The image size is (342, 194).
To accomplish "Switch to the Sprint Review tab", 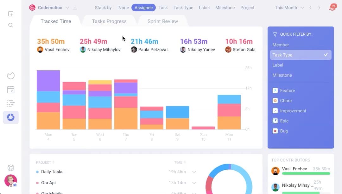I will click(163, 21).
